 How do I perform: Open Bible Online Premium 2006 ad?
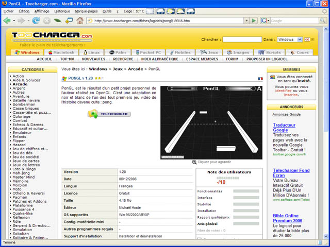288,218
